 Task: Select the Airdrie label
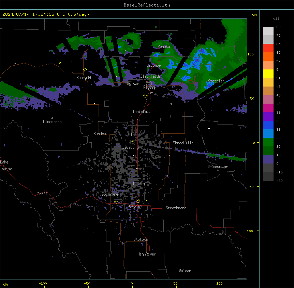click(x=138, y=184)
